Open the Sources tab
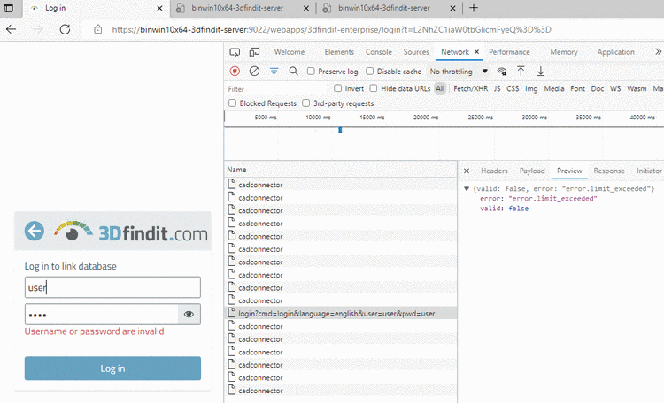The height and width of the screenshot is (403, 664). [416, 51]
